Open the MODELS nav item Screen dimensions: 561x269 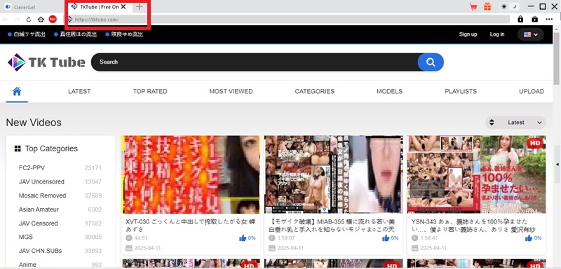coord(389,92)
